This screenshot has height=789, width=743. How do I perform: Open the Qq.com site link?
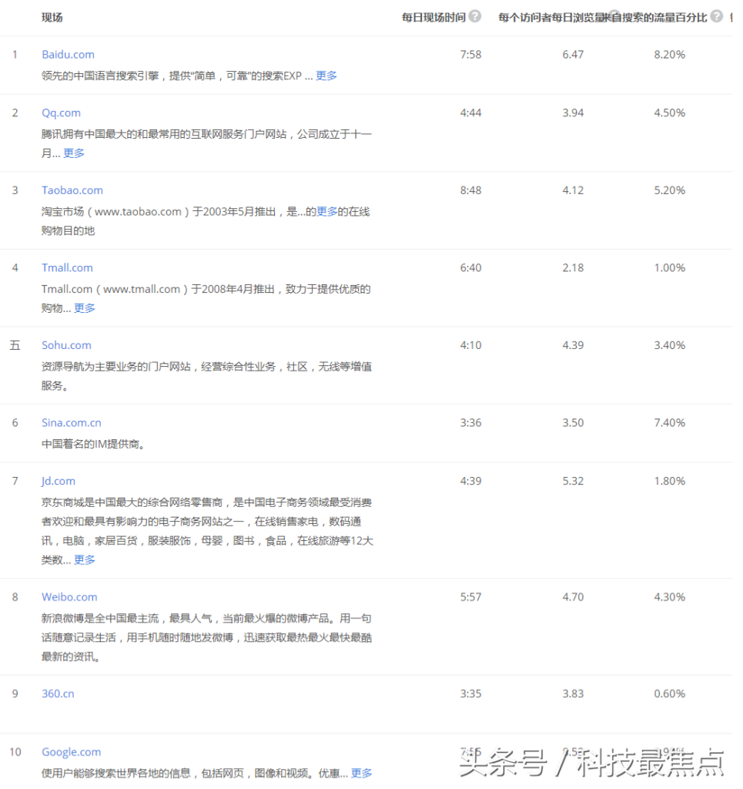coord(62,114)
